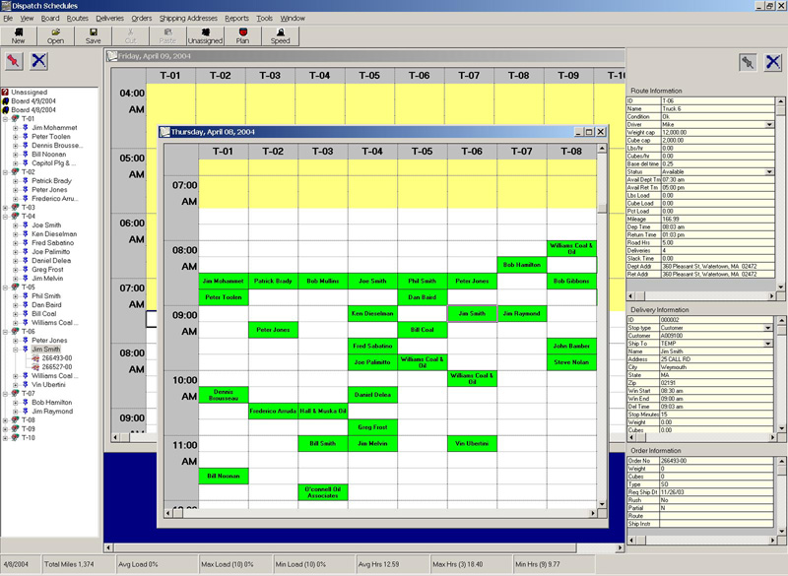Click Thursday board horizontal scroll right arrow
Viewport: 788px width, 576px height.
(593, 513)
